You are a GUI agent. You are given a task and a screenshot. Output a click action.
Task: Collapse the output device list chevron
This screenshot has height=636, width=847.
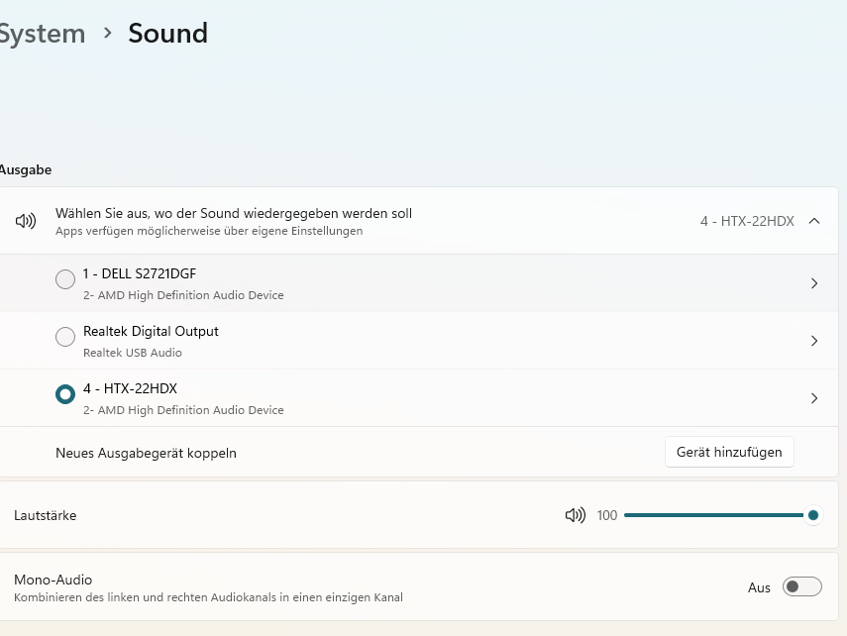(x=814, y=221)
